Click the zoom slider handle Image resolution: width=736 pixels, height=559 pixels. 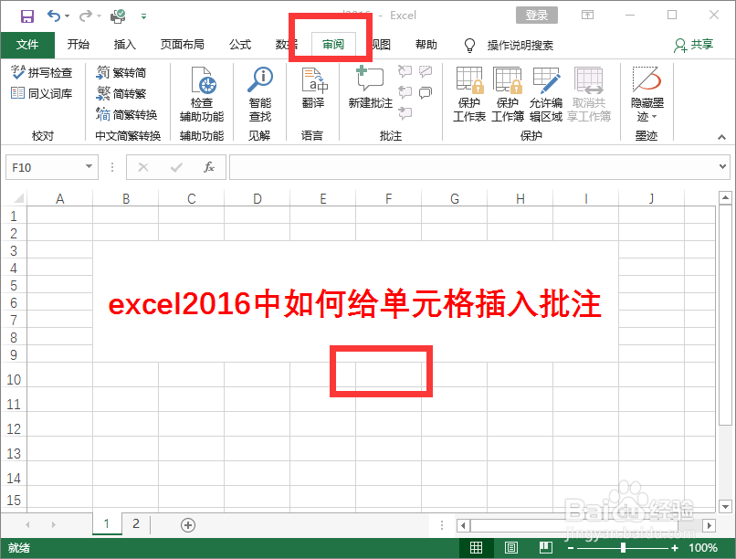coord(623,548)
